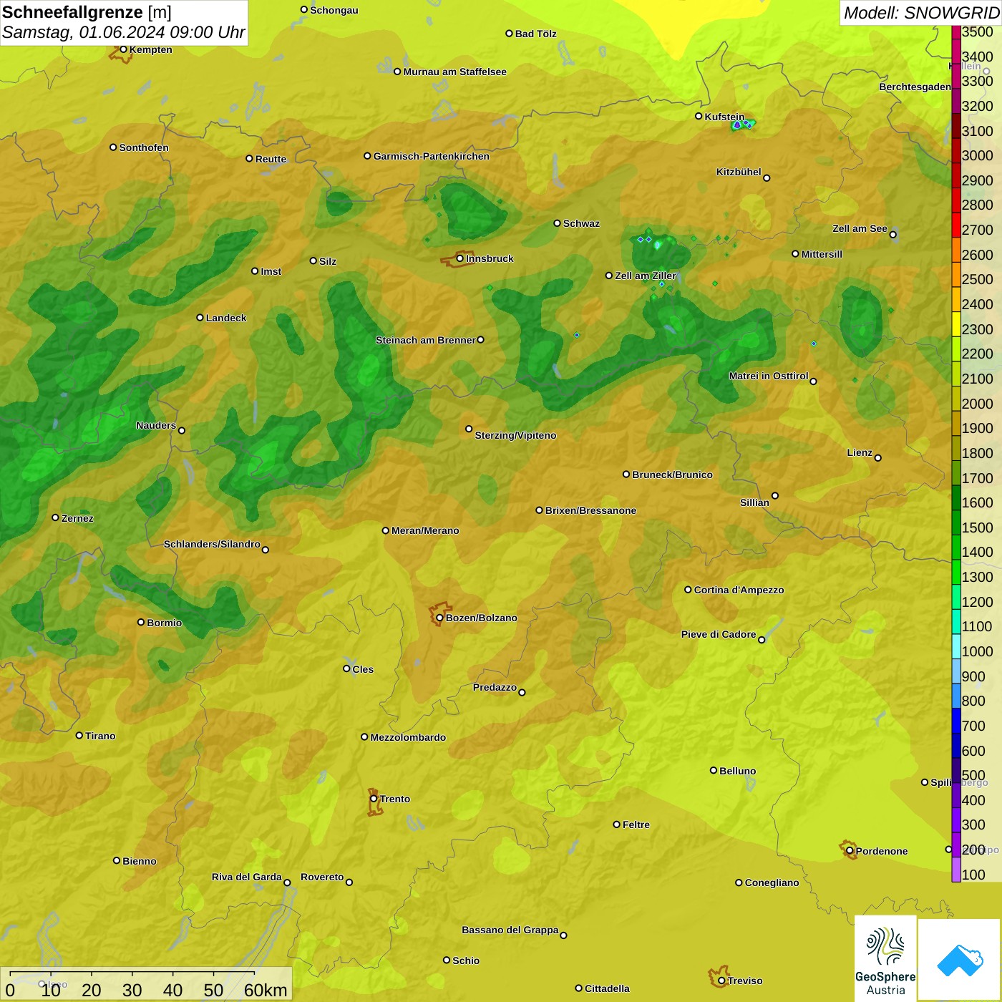Click the Mezzolombardo label
This screenshot has width=1002, height=1002.
[x=408, y=737]
